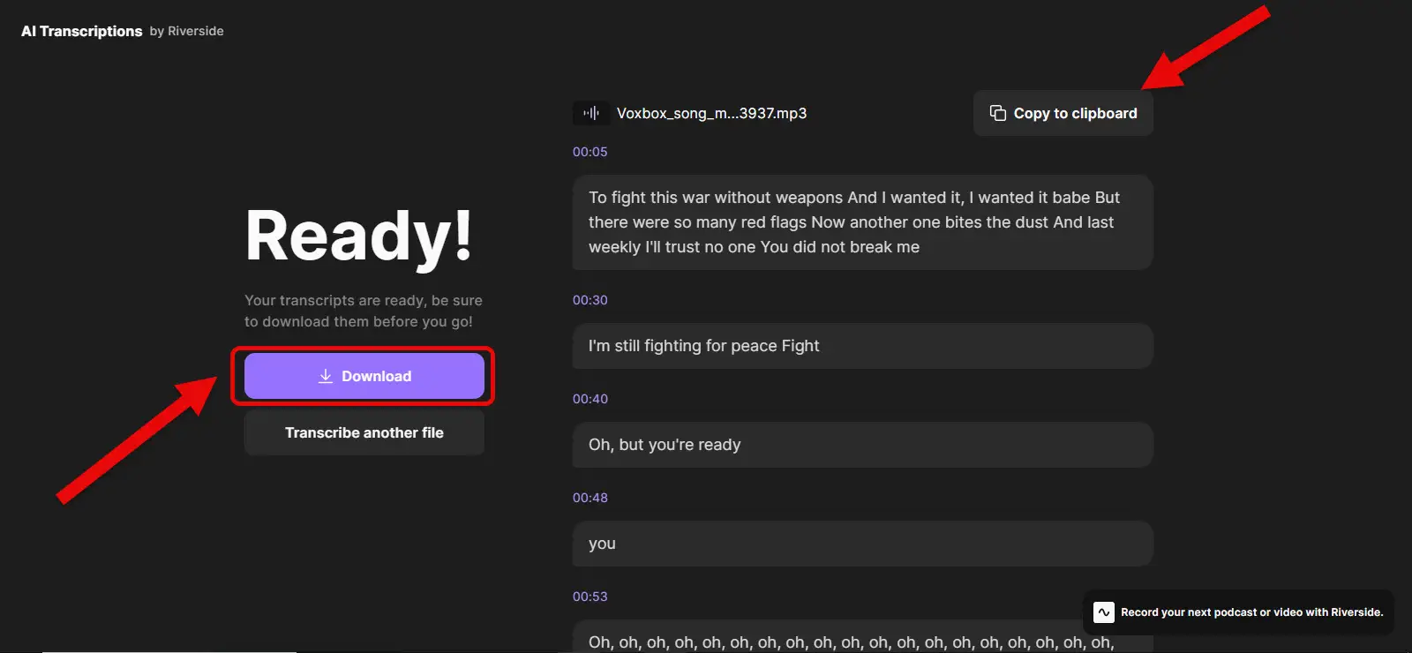Click 'Your transcripts are ready' message text
The image size is (1412, 653).
pyautogui.click(x=364, y=311)
